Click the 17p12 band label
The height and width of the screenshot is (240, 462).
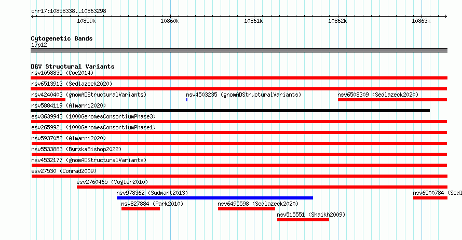coord(39,45)
